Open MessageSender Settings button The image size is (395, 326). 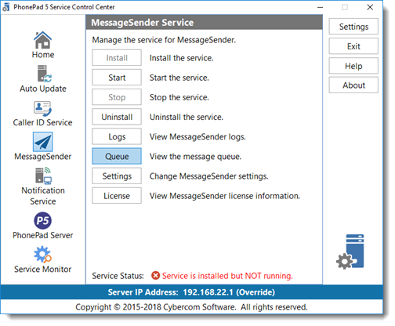coord(117,176)
